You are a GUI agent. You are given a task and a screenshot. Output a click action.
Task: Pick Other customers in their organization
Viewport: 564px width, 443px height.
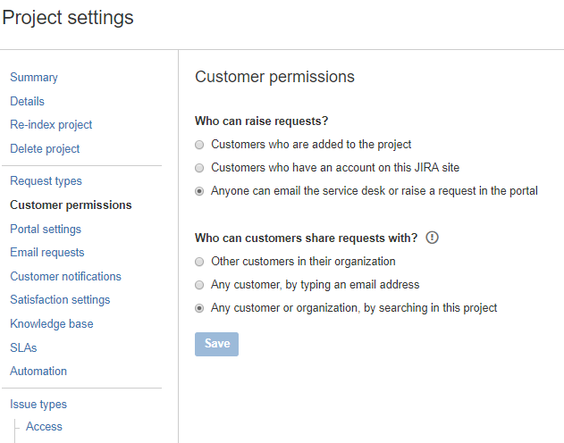tap(200, 262)
